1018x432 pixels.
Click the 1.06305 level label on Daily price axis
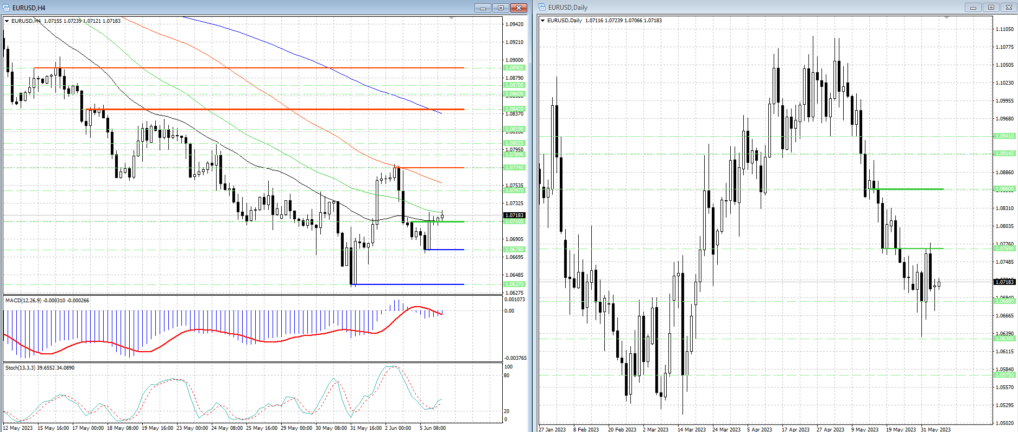click(x=1004, y=339)
